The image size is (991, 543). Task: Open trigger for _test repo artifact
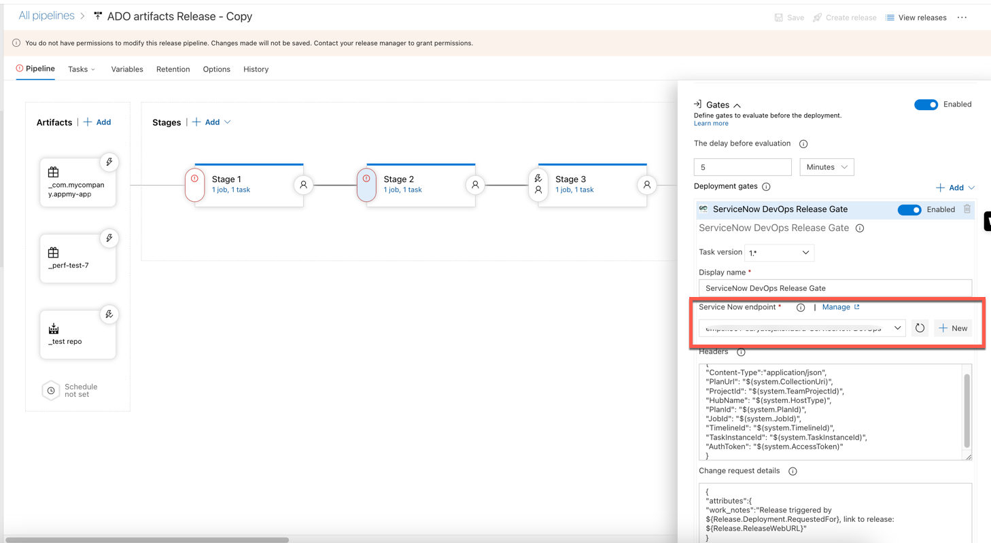[109, 315]
